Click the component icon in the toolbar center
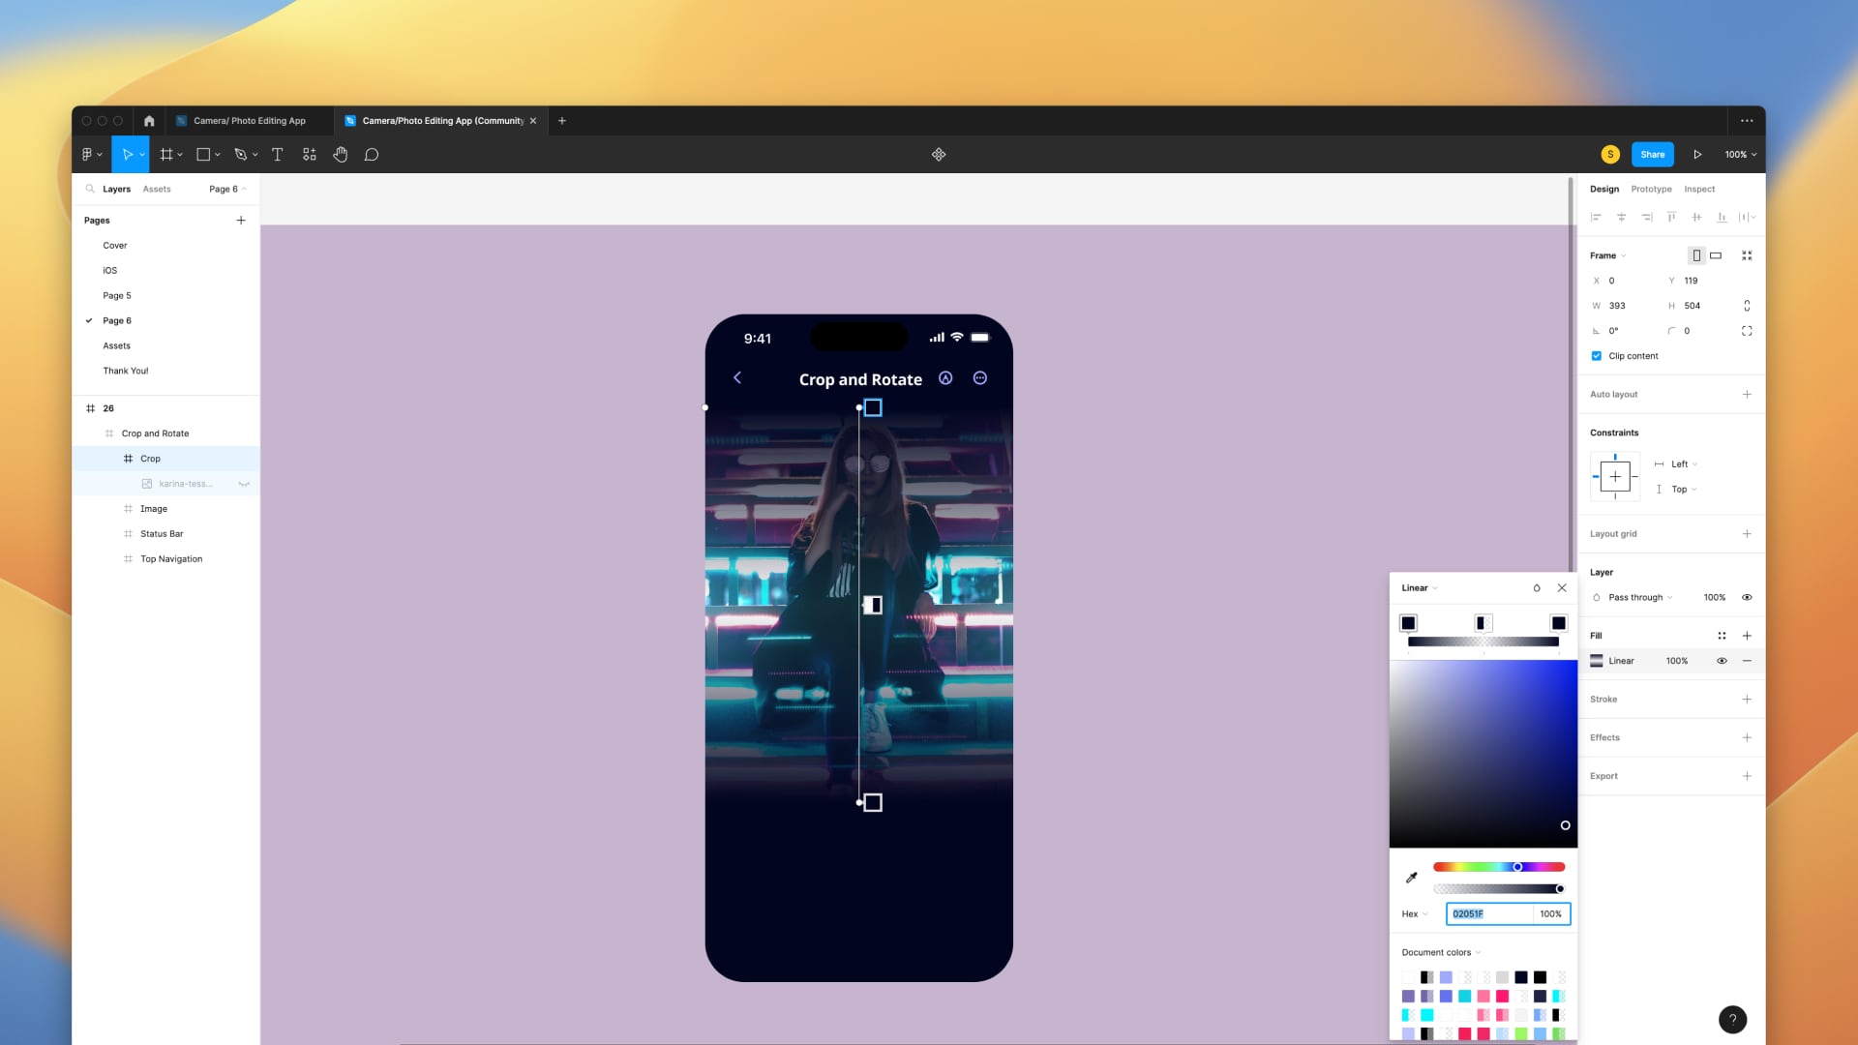The width and height of the screenshot is (1858, 1045). pyautogui.click(x=938, y=154)
